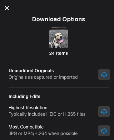The height and width of the screenshot is (140, 114).
Task: Click the word 'Originals' in the first heading
Action: coord(44,71)
